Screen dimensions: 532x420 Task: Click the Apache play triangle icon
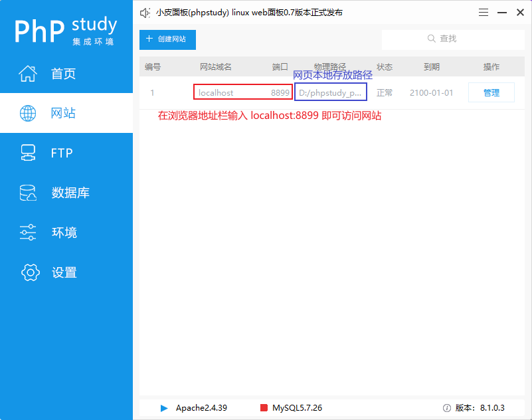point(164,408)
